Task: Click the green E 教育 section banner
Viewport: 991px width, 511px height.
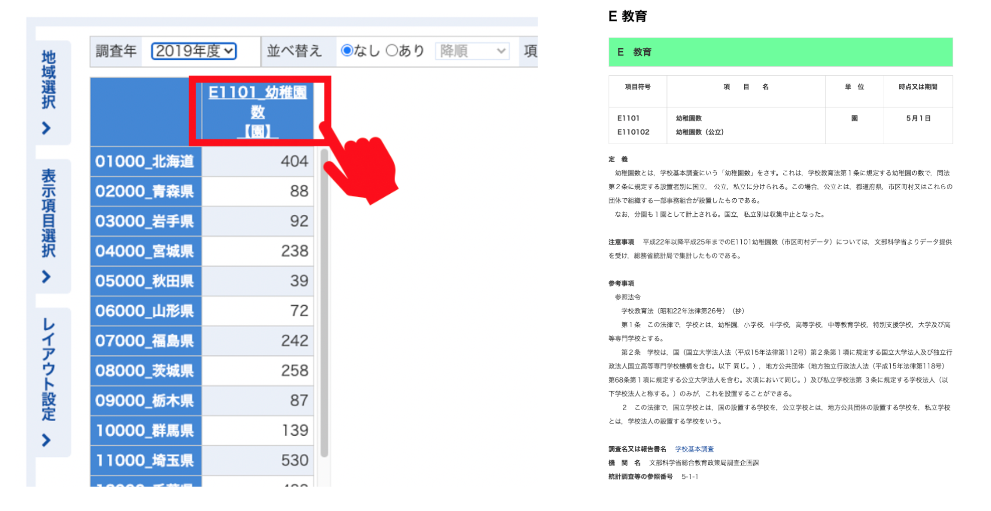Action: click(x=780, y=52)
